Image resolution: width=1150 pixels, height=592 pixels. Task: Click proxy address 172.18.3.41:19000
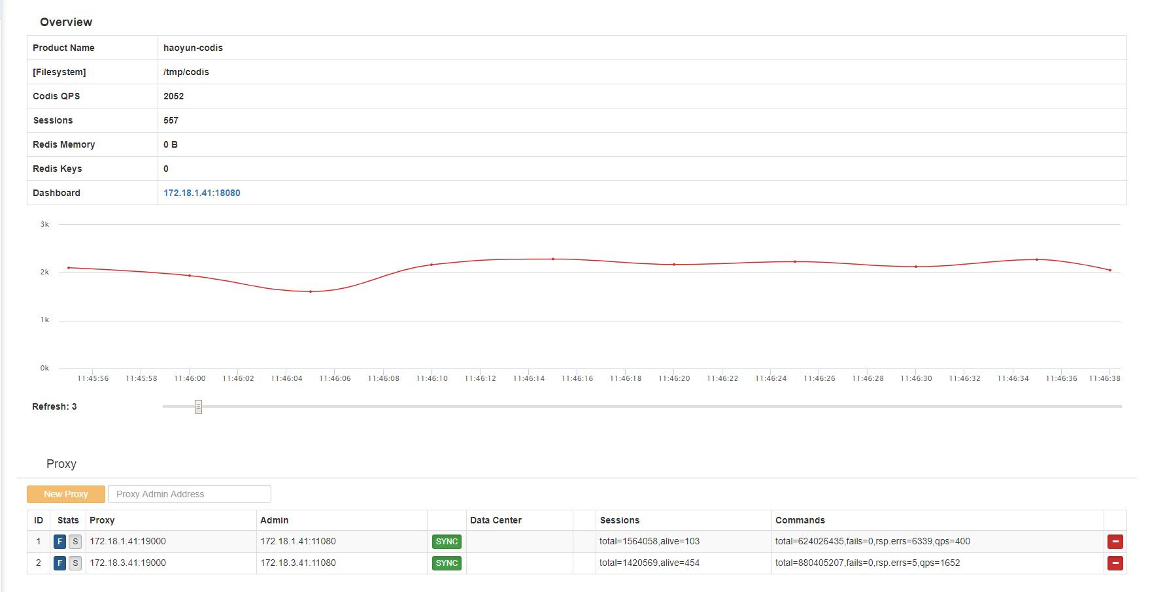tap(127, 563)
